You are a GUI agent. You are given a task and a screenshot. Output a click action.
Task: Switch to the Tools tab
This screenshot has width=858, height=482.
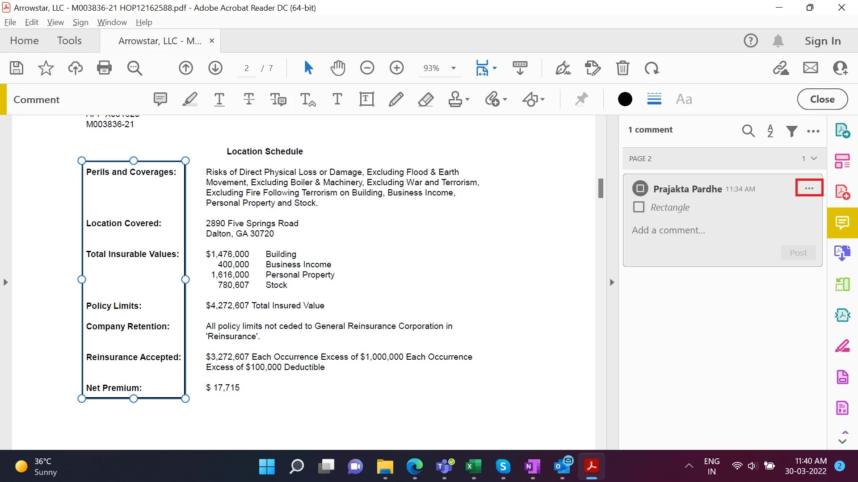[x=69, y=41]
